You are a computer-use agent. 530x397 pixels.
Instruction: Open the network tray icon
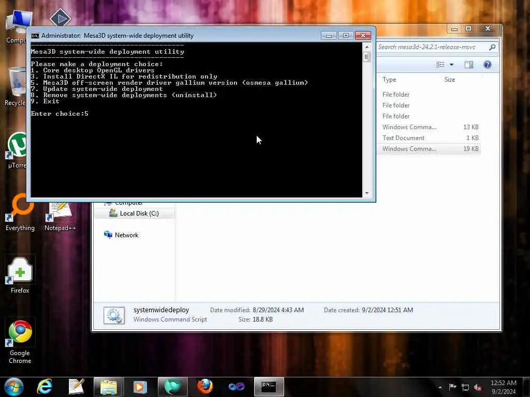[x=465, y=387]
